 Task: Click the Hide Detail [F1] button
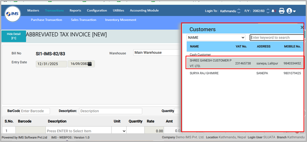(x=14, y=36)
